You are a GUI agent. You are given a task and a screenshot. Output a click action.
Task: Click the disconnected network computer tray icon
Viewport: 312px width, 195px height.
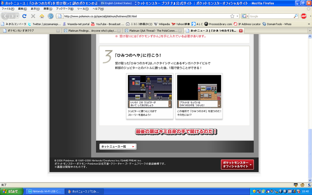(259, 191)
